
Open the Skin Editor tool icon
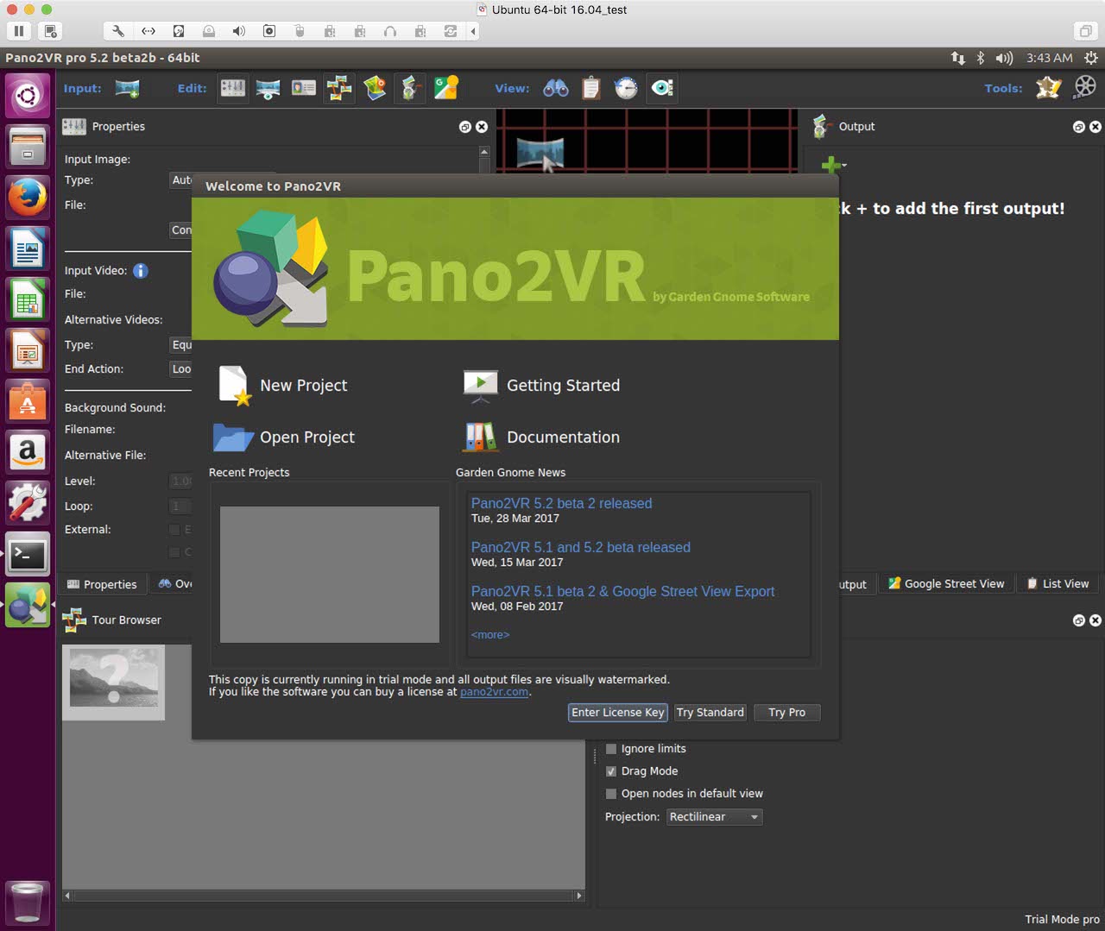tap(1049, 87)
